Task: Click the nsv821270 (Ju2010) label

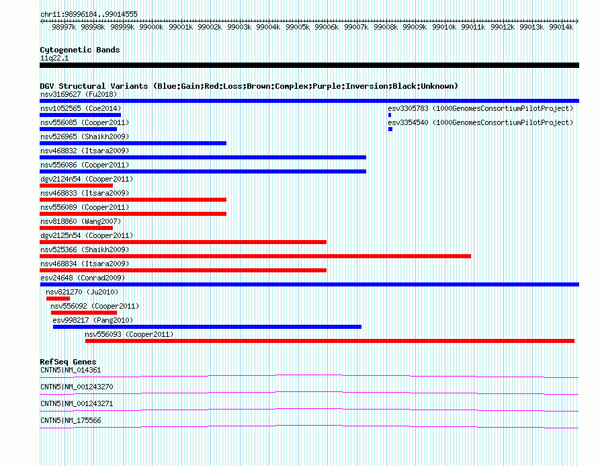Action: pos(82,292)
